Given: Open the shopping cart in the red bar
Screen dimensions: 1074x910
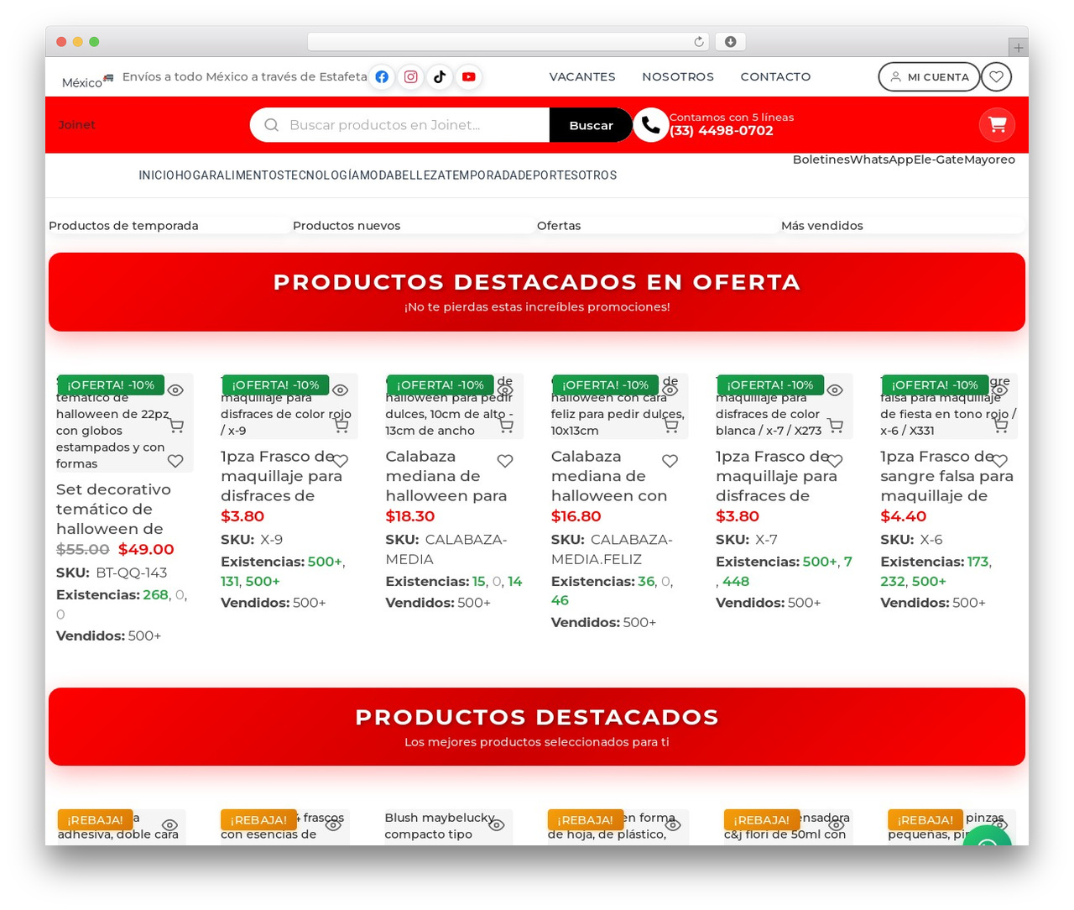Looking at the screenshot, I should (x=998, y=125).
